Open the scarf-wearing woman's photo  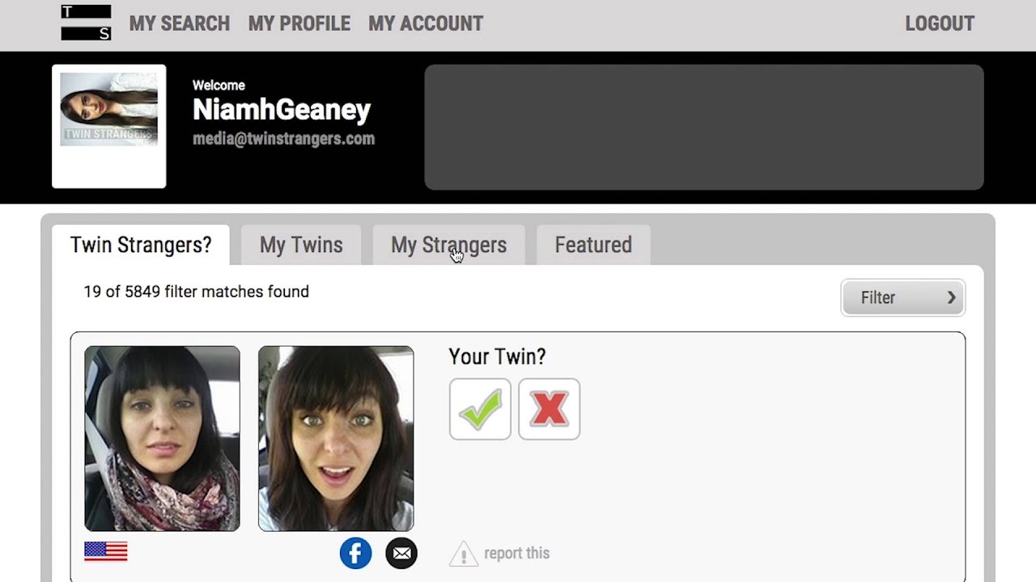click(x=162, y=439)
